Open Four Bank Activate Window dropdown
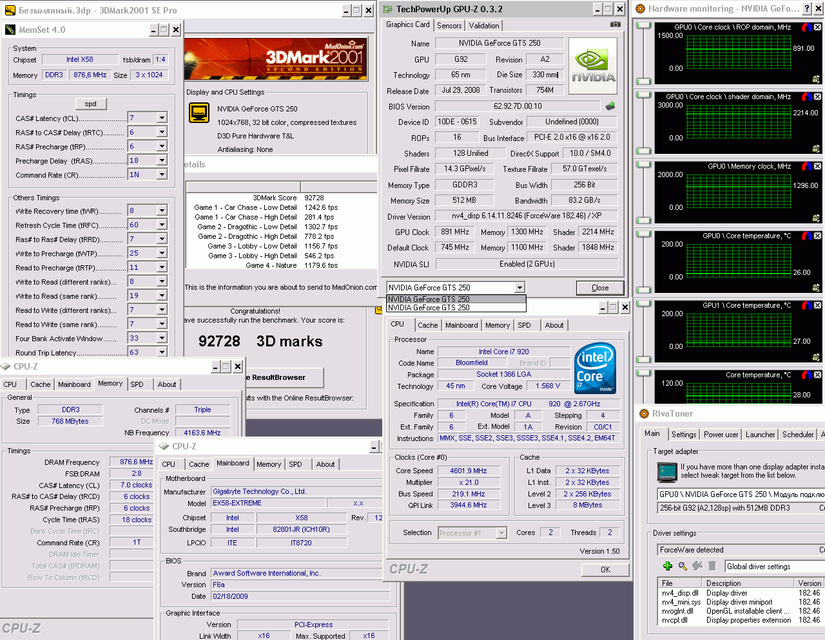 click(162, 338)
